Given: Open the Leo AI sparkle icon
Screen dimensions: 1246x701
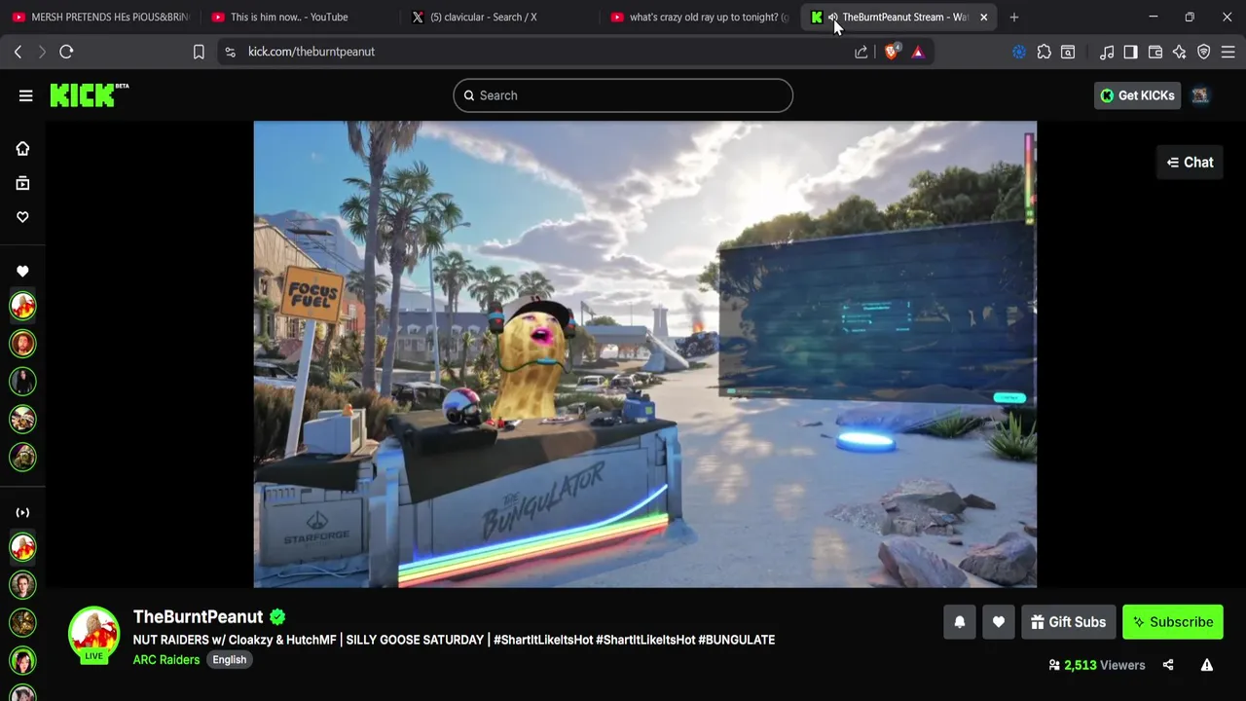Looking at the screenshot, I should pos(1180,52).
